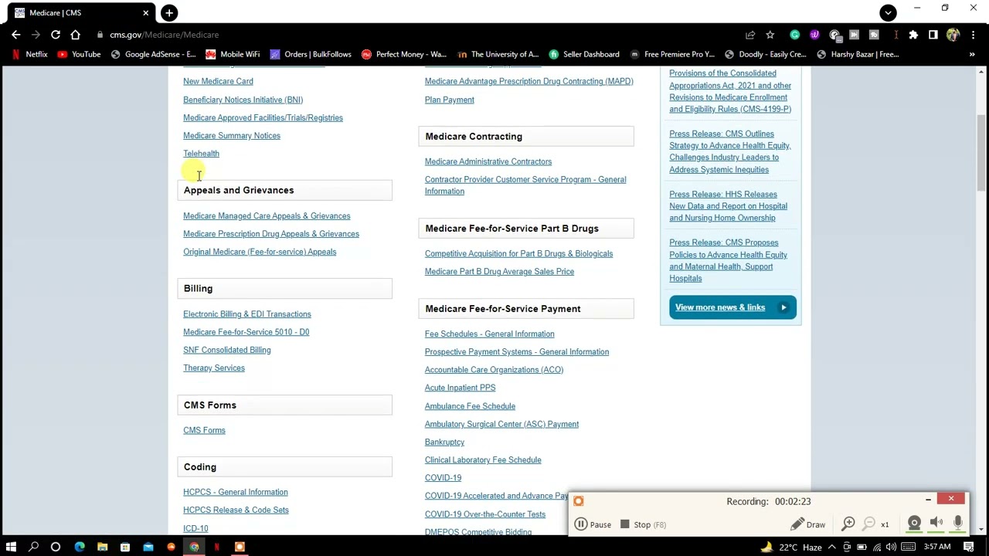Open the browser home page
The image size is (989, 556).
pyautogui.click(x=75, y=35)
